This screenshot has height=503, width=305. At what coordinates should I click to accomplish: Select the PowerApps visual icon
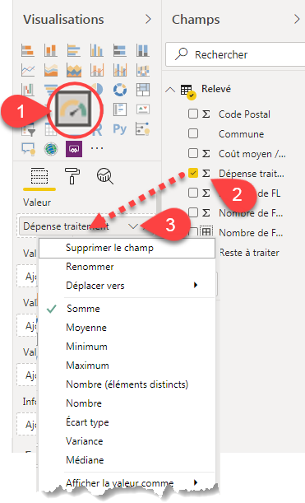pyautogui.click(x=74, y=149)
